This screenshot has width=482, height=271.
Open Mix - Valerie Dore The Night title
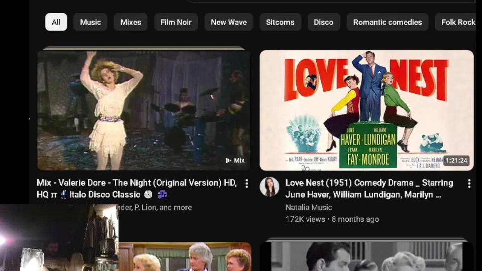[137, 189]
